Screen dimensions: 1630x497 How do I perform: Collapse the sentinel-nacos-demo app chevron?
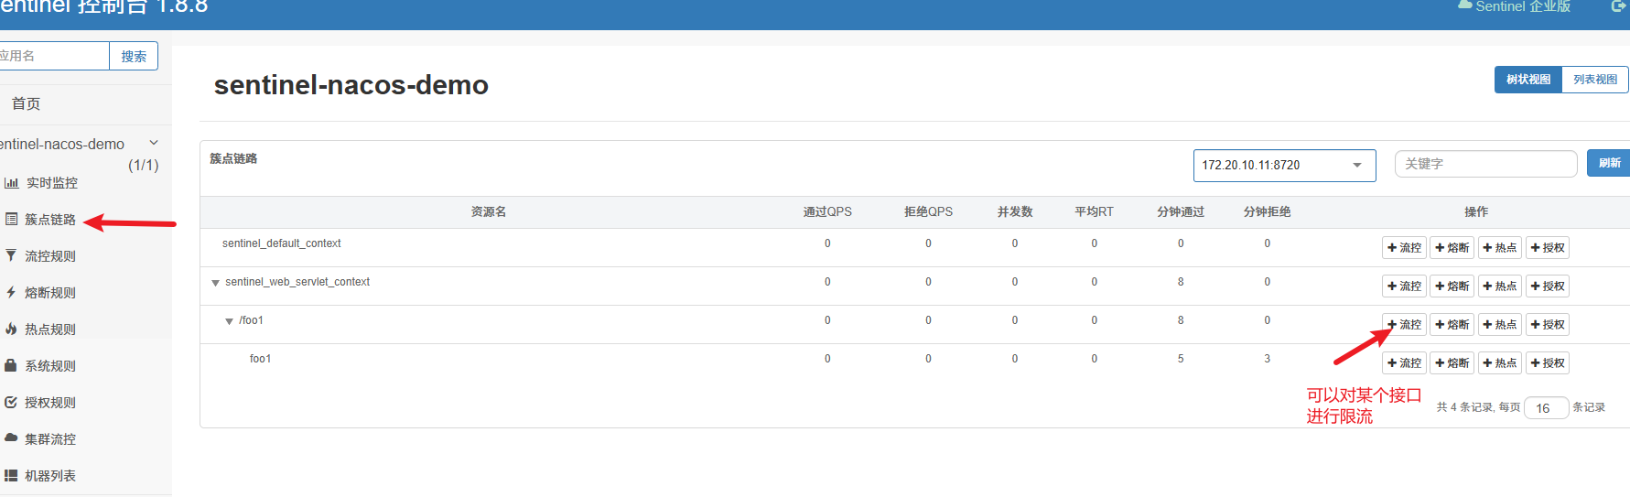coord(154,143)
